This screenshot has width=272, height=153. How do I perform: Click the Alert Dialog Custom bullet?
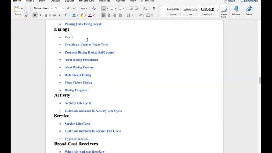pos(79,67)
